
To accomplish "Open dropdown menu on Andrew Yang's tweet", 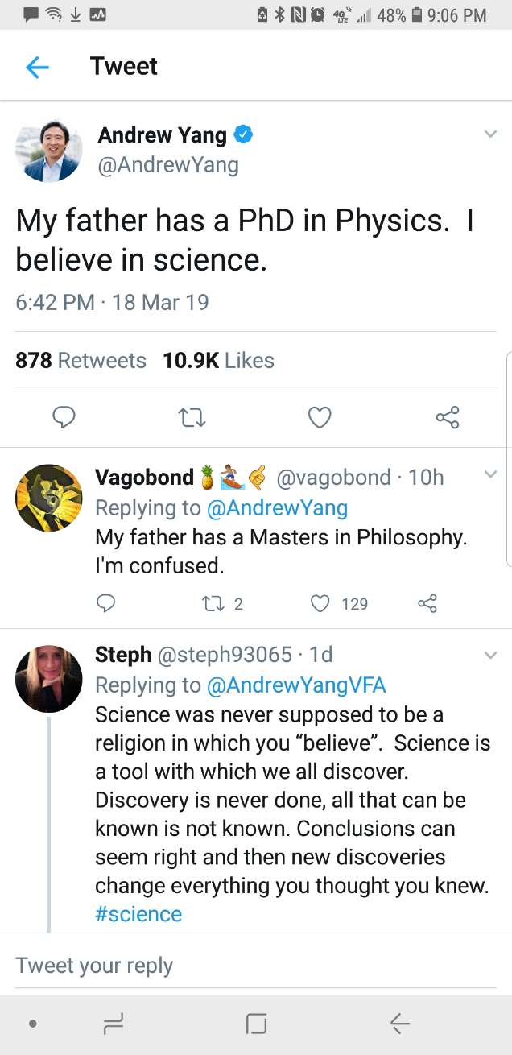I will click(x=489, y=135).
